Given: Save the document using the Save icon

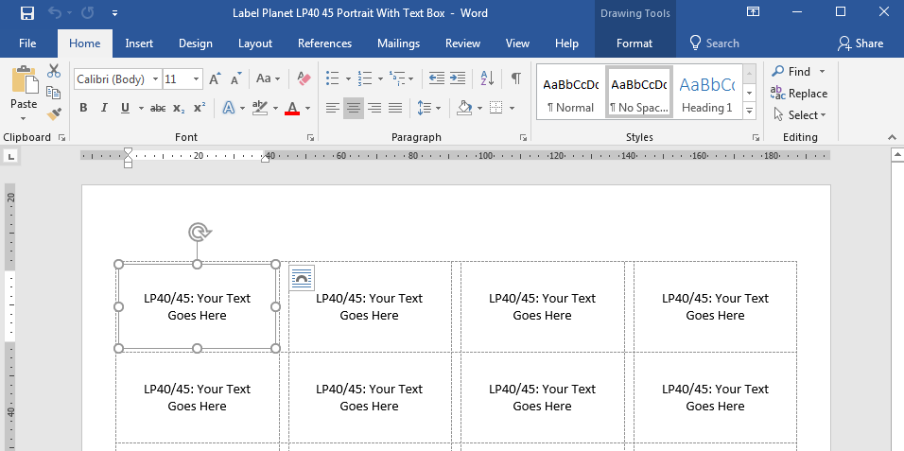Looking at the screenshot, I should click(x=27, y=13).
